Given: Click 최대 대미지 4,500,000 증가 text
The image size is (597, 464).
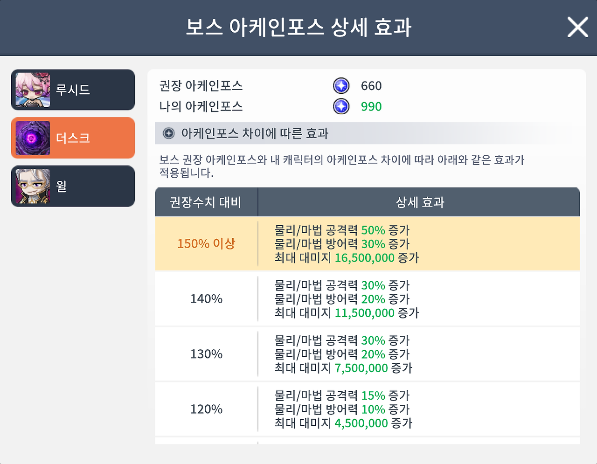Looking at the screenshot, I should 343,423.
